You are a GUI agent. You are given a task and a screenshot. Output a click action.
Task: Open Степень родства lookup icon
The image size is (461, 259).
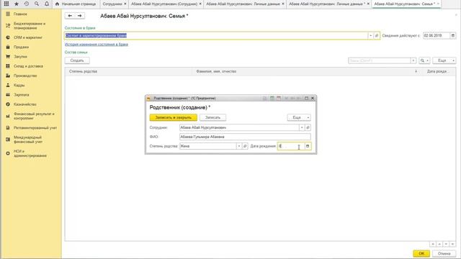click(x=245, y=146)
